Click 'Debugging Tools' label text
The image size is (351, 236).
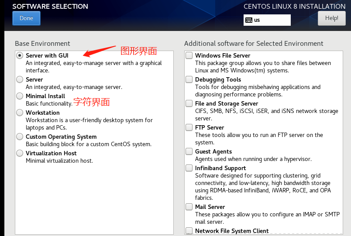click(x=218, y=80)
